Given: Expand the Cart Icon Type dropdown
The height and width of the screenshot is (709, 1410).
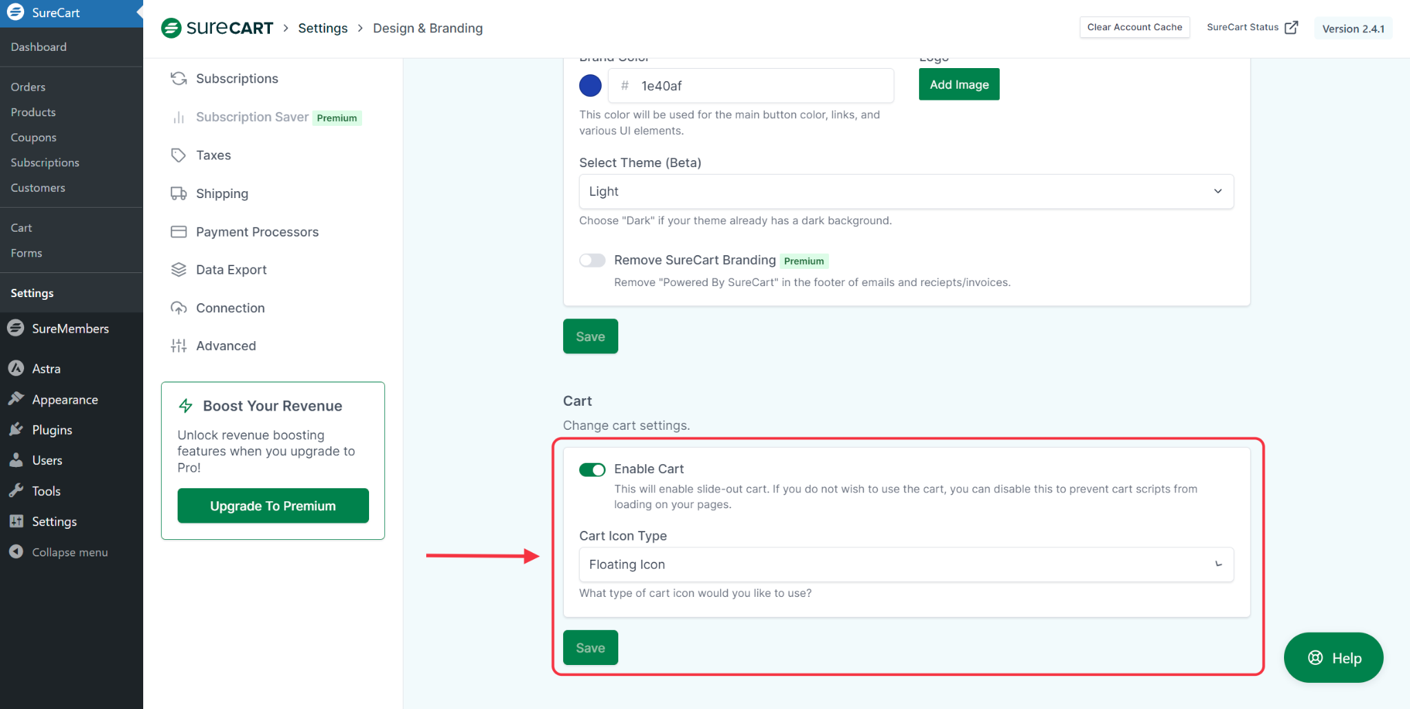Looking at the screenshot, I should pos(906,565).
